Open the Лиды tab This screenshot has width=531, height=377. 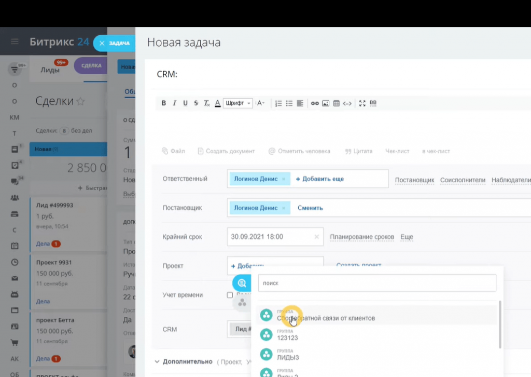(50, 70)
